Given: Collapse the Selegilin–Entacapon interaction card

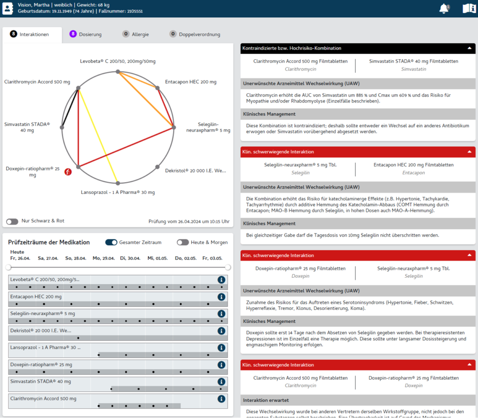Looking at the screenshot, I should point(469,152).
